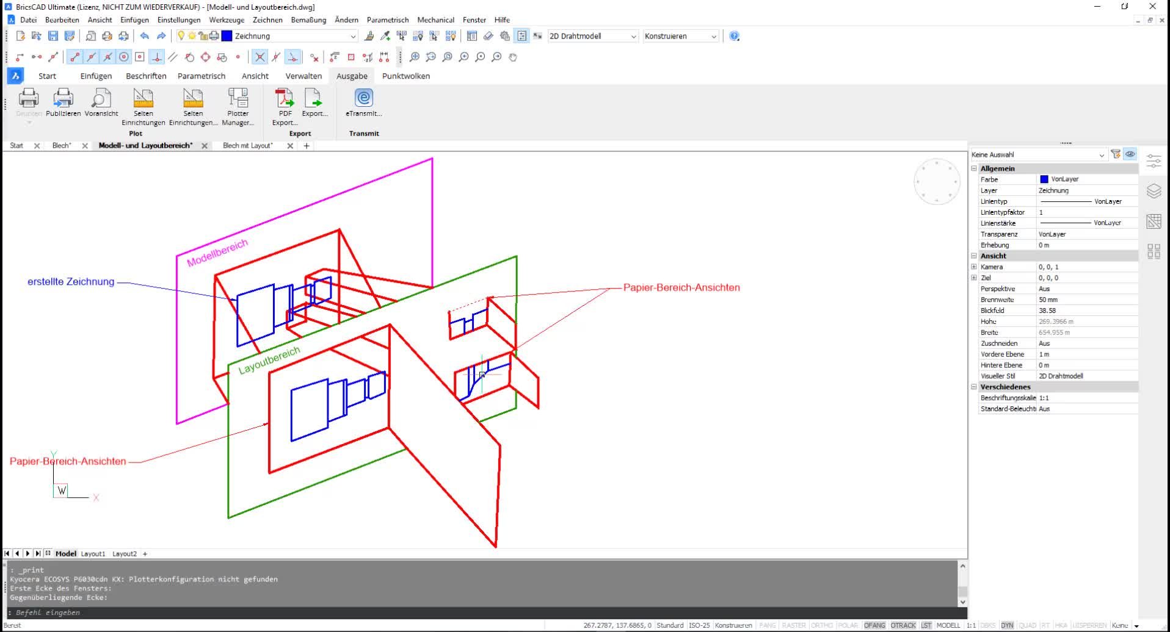Screen dimensions: 1170x632
Task: Toggle the selection preview eye
Action: point(1130,154)
